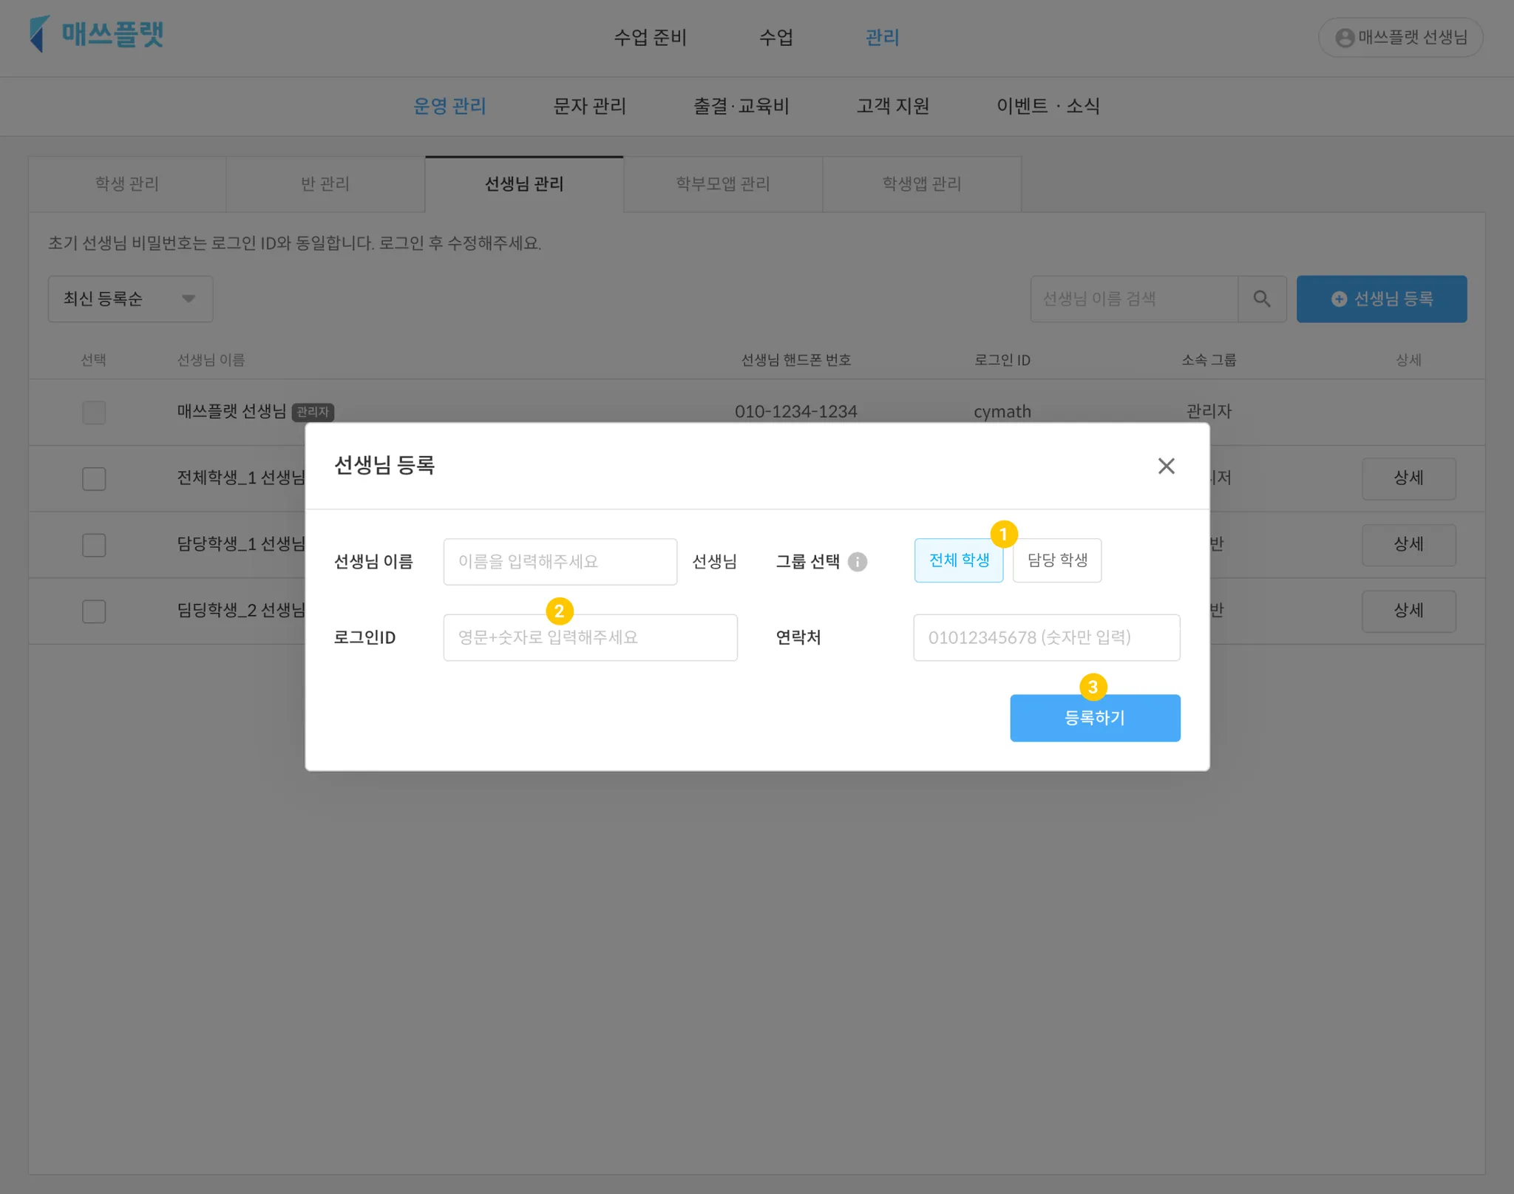Click the search magnifier icon
Screen dimensions: 1514x1194
[x=1262, y=299]
